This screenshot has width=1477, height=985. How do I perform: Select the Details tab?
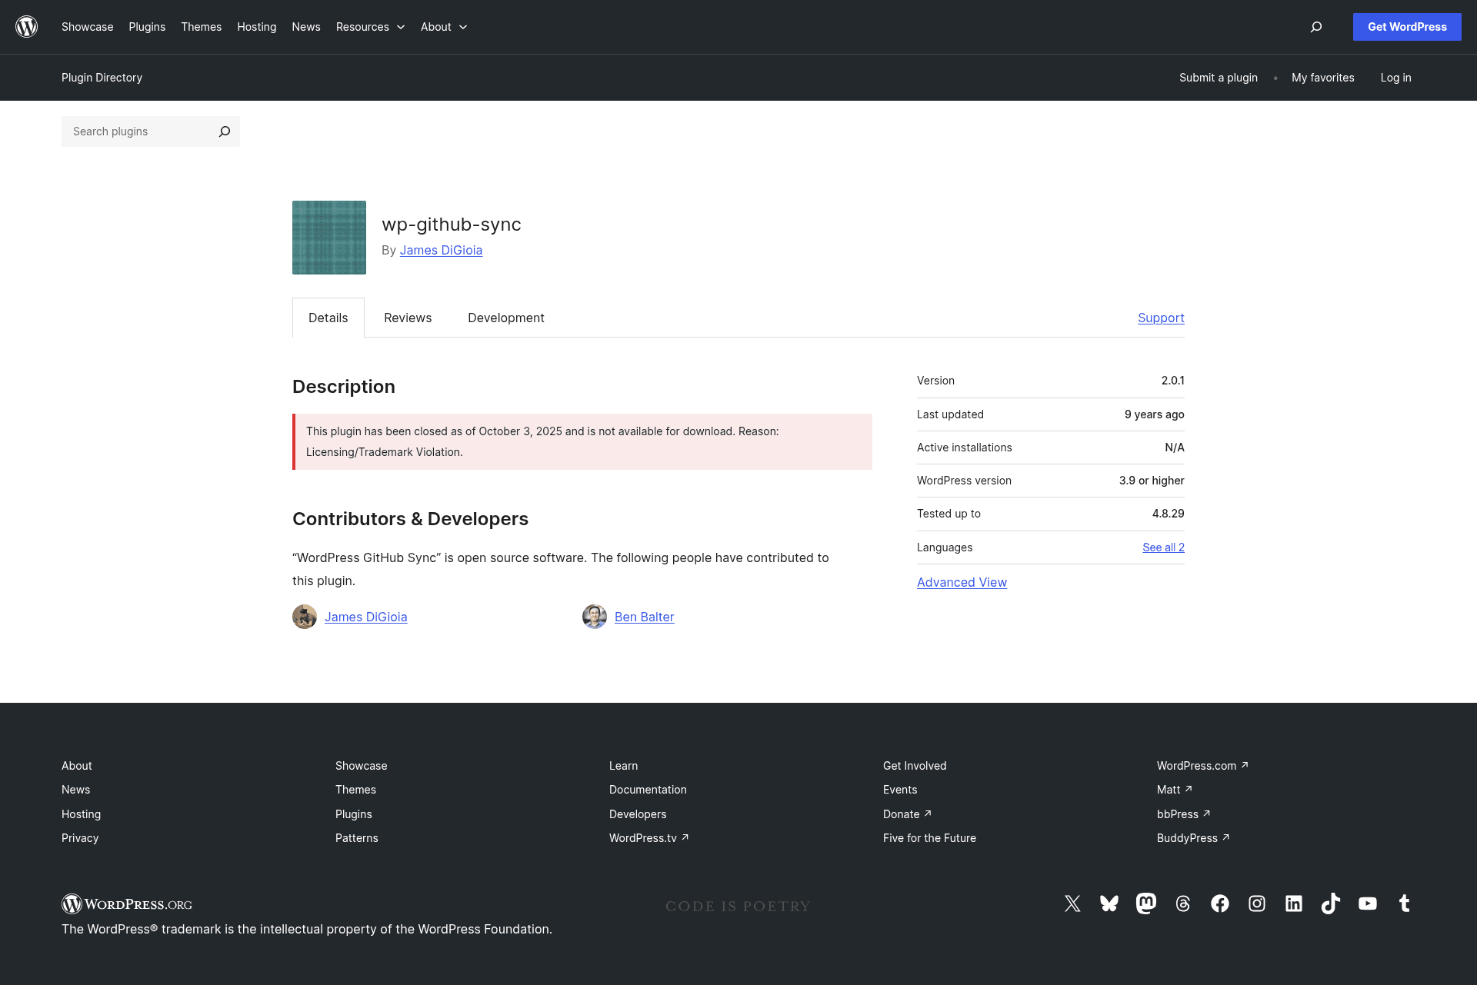pos(328,318)
